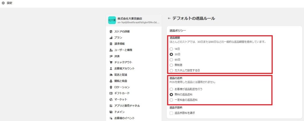
Task: Click the ストアの詳細 storefront icon
Action: pyautogui.click(x=111, y=31)
